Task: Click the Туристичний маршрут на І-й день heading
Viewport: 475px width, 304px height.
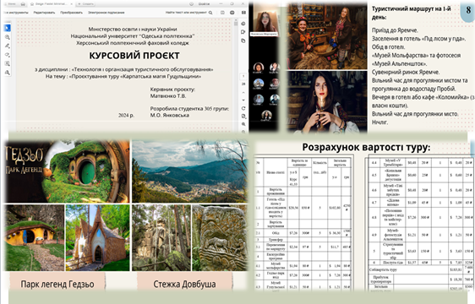Action: point(411,13)
